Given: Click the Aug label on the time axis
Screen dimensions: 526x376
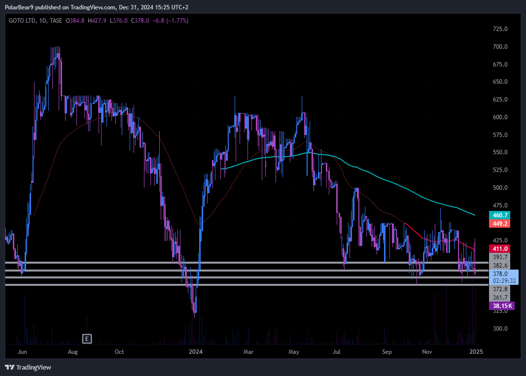Looking at the screenshot, I should [73, 352].
